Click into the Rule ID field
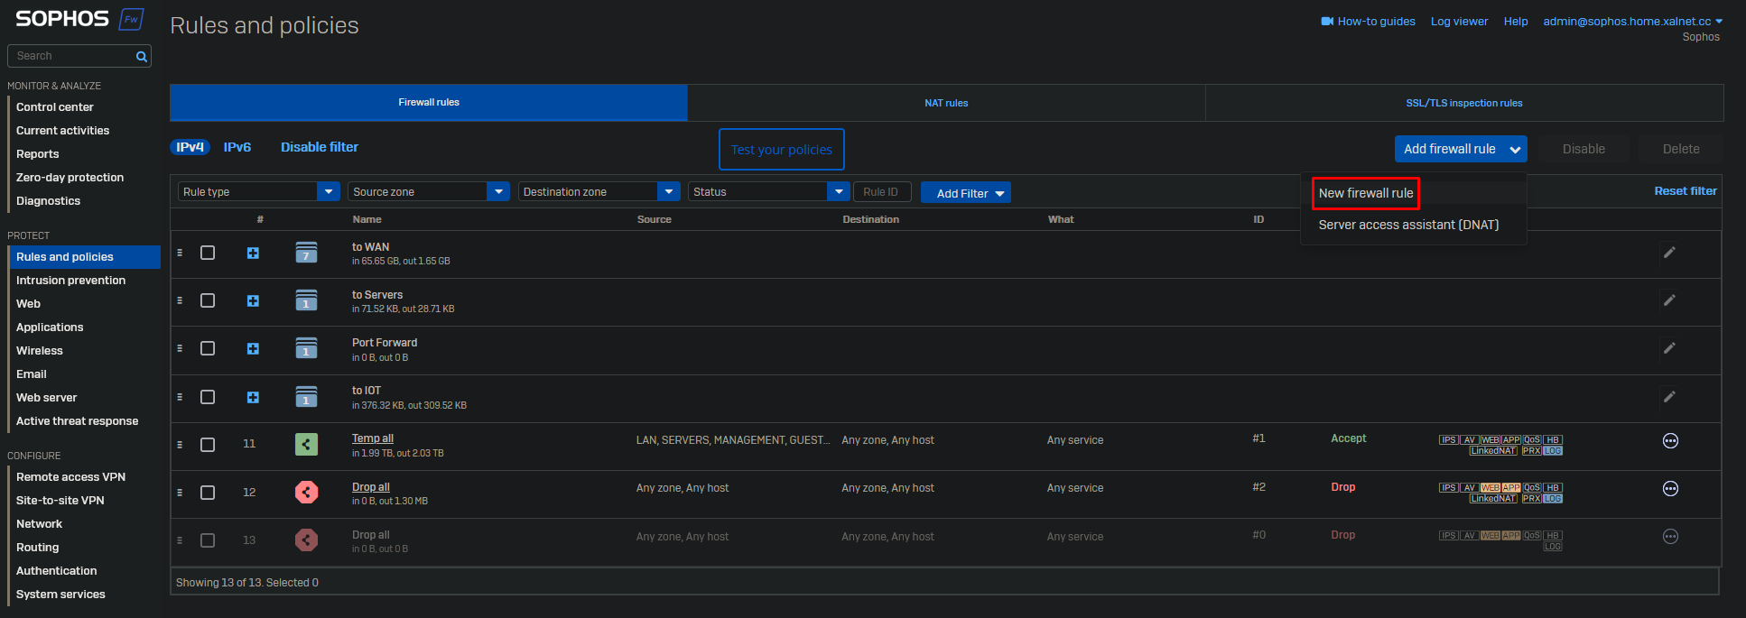 click(881, 192)
